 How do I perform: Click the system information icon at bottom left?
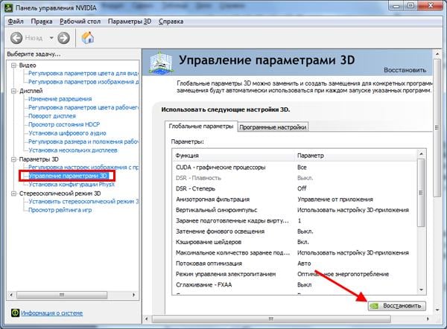coord(15,313)
